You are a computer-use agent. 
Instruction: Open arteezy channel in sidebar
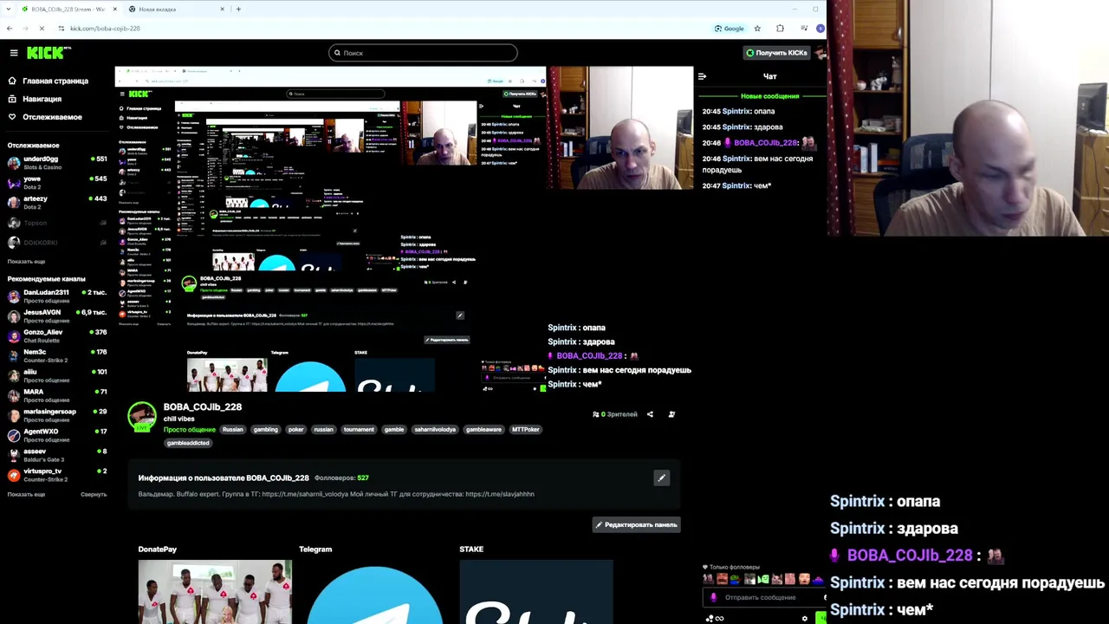[x=56, y=202]
